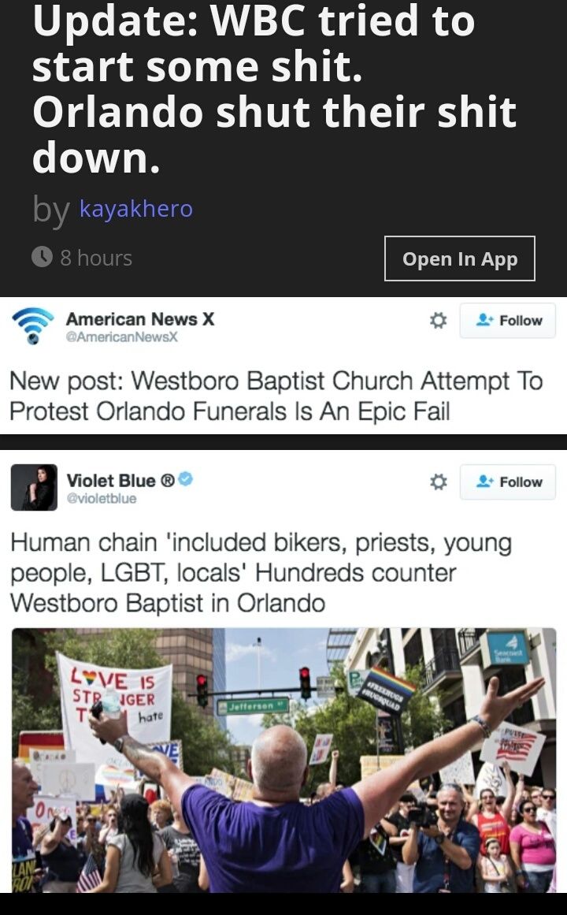Image resolution: width=567 pixels, height=915 pixels.
Task: Tap the 8 hours timestamp
Action: 96,258
